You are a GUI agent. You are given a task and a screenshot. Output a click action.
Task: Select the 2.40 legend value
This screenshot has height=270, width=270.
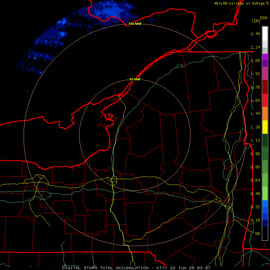(x=255, y=34)
